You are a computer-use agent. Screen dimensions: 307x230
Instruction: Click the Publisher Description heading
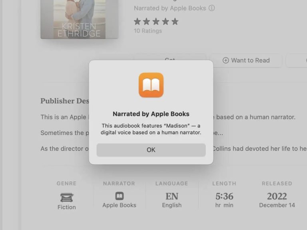[64, 101]
